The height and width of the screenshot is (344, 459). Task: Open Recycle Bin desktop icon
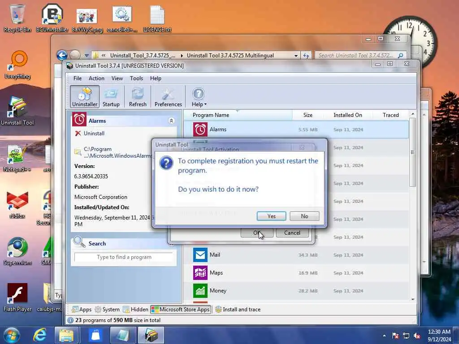pos(17,18)
